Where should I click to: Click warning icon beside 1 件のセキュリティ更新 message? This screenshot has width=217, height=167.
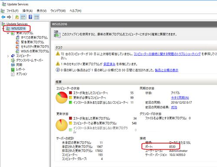(x=58, y=64)
